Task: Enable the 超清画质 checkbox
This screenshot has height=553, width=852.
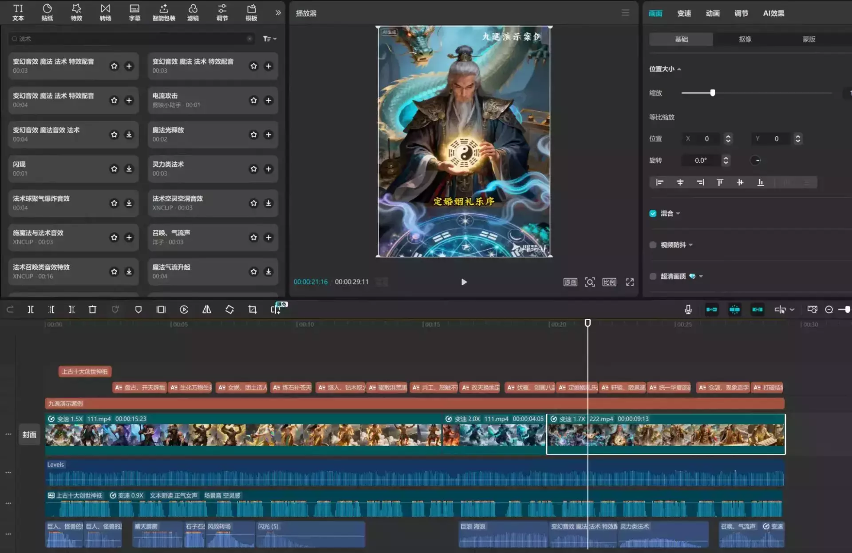Action: click(653, 276)
